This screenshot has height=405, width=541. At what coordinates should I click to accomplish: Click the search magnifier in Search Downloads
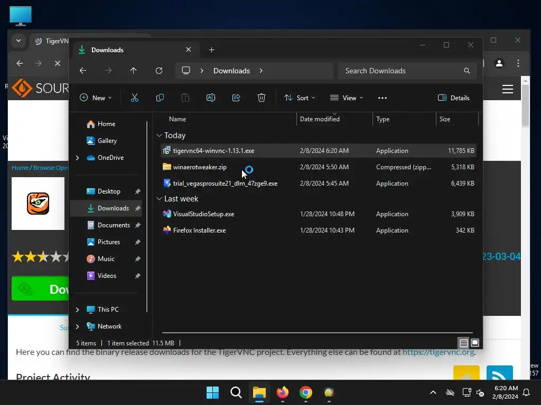(x=467, y=71)
